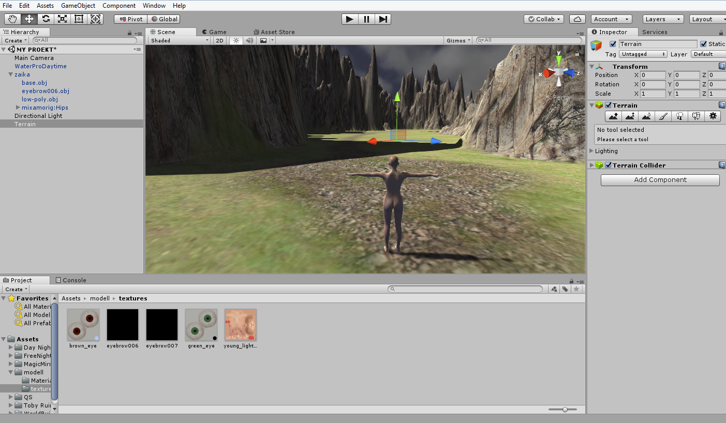The width and height of the screenshot is (726, 423).
Task: Open the Layers dropdown
Action: point(663,19)
